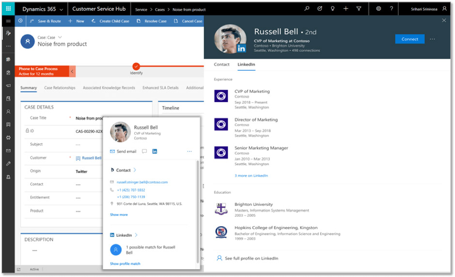Viewport: 455px width, 277px height.
Task: Click Resolve Case command
Action: [x=152, y=21]
